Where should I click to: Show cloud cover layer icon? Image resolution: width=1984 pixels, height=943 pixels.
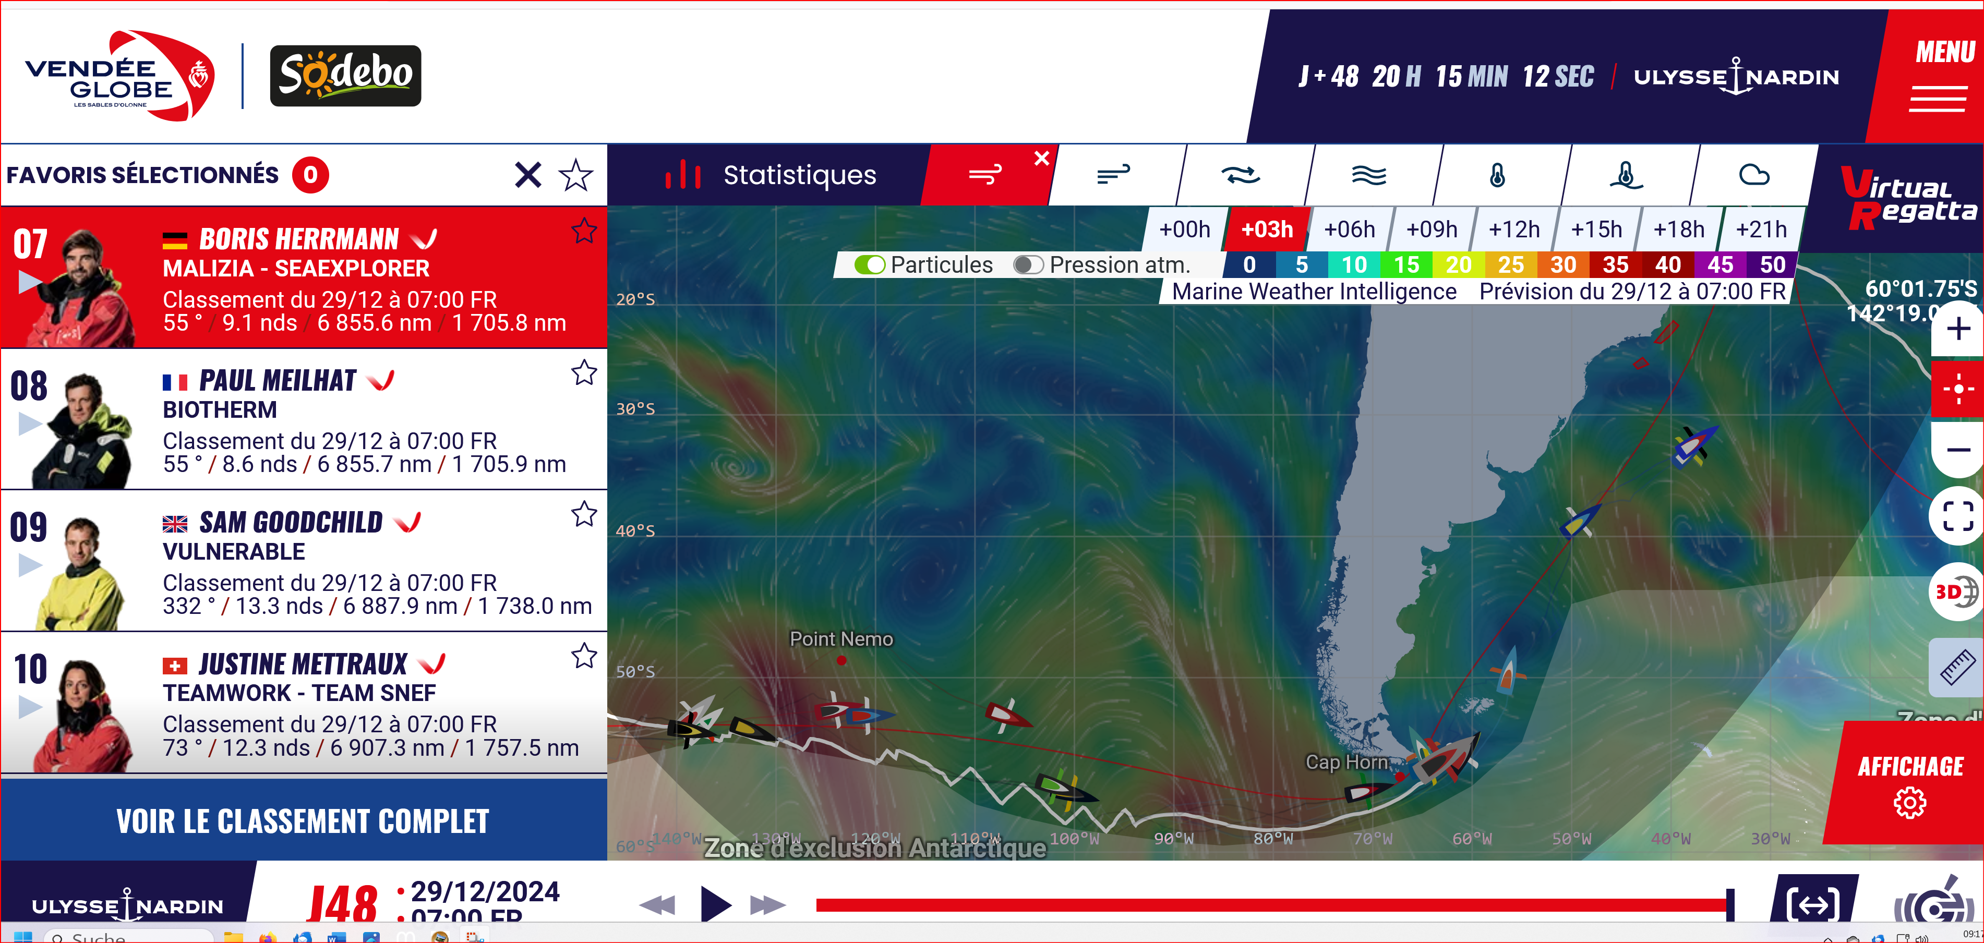click(x=1754, y=175)
